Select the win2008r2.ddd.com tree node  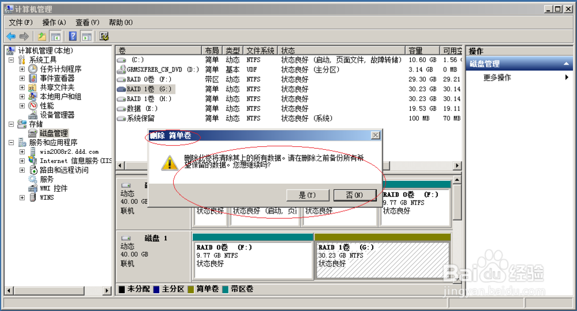tap(69, 151)
